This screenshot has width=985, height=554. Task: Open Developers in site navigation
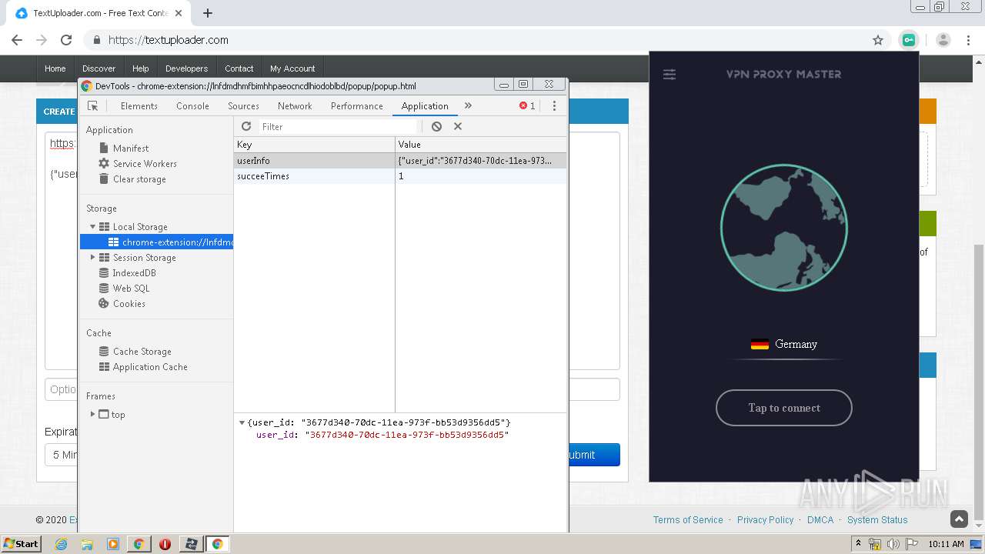click(x=186, y=68)
